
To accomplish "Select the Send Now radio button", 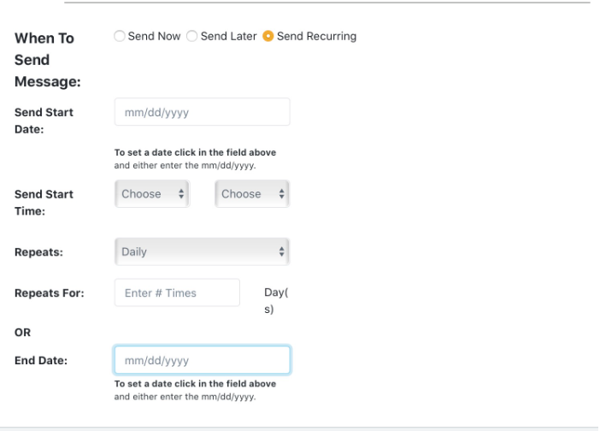I will (x=120, y=36).
